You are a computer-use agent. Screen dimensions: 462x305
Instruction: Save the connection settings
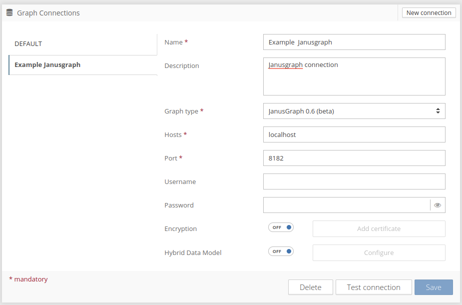434,287
